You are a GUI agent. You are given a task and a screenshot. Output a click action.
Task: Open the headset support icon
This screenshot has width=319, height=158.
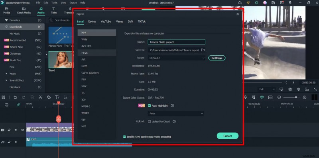[256, 3]
